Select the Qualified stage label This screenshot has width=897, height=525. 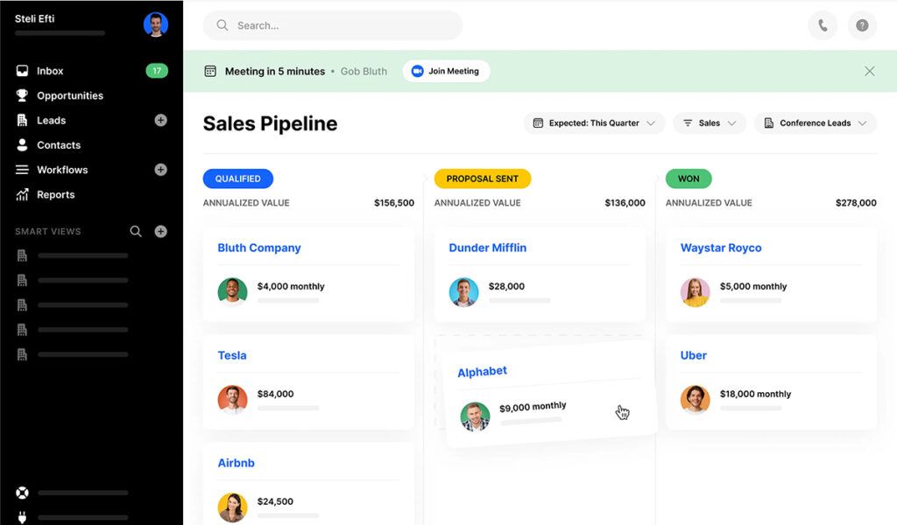pos(238,178)
